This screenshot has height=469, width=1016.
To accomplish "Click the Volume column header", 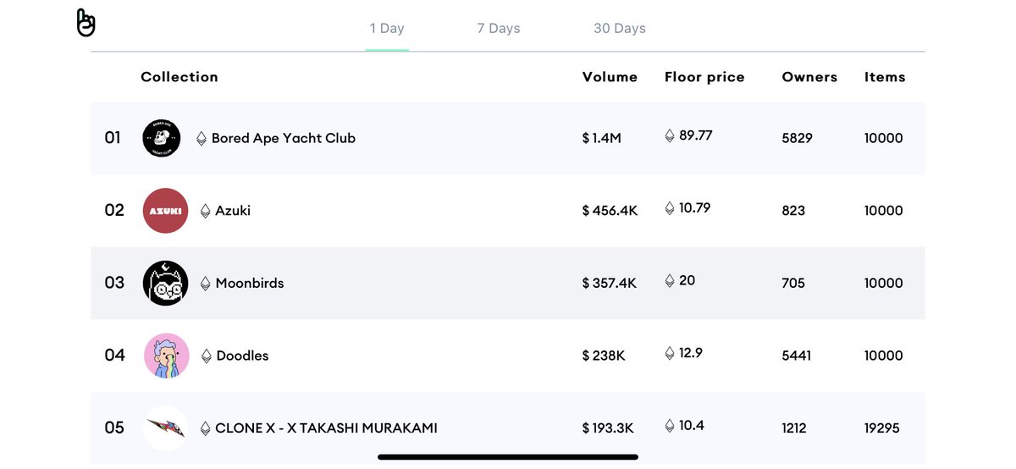I will 610,77.
